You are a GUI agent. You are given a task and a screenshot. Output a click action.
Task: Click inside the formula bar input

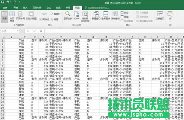(114, 31)
